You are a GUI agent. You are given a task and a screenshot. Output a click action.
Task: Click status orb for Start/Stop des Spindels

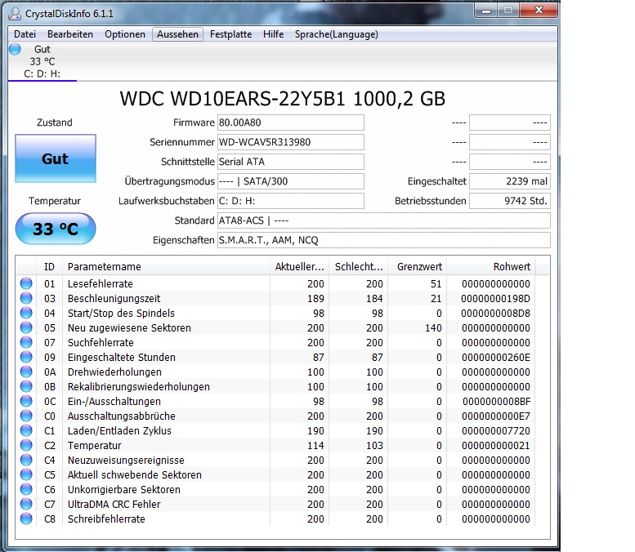[x=26, y=313]
